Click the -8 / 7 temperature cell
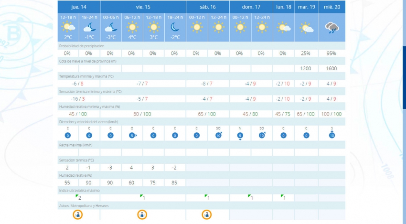Screen dimensions: 406x224 [x=207, y=84]
